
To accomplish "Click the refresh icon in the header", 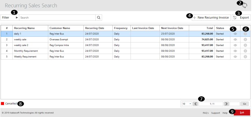I will 245,5.
